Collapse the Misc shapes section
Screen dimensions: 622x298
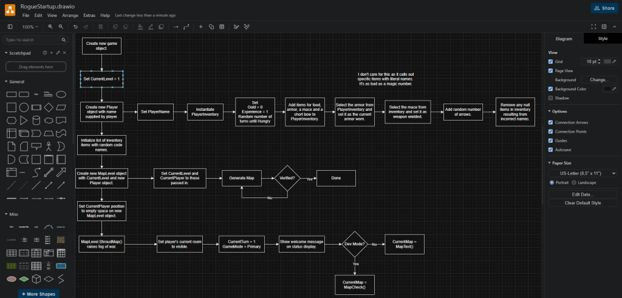pos(6,214)
